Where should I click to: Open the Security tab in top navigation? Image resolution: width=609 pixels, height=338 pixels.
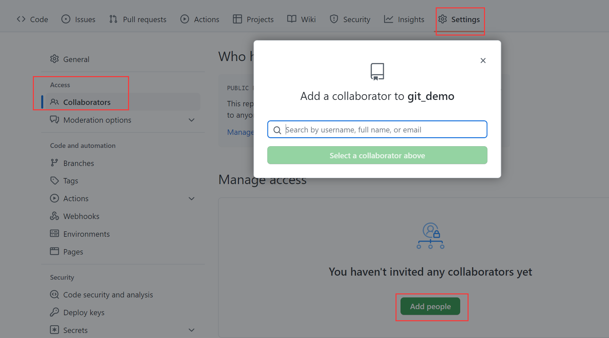click(x=350, y=19)
